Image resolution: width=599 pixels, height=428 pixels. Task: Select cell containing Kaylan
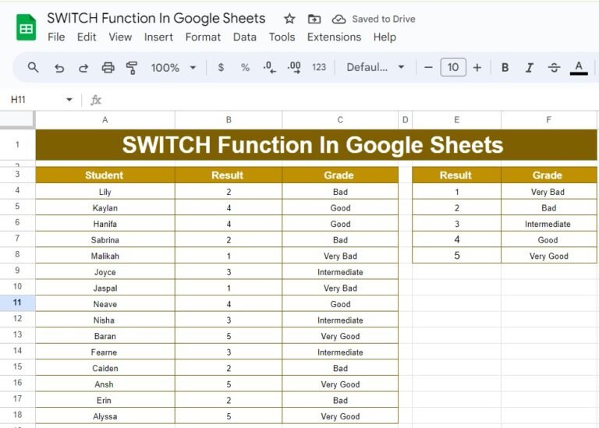pyautogui.click(x=105, y=207)
